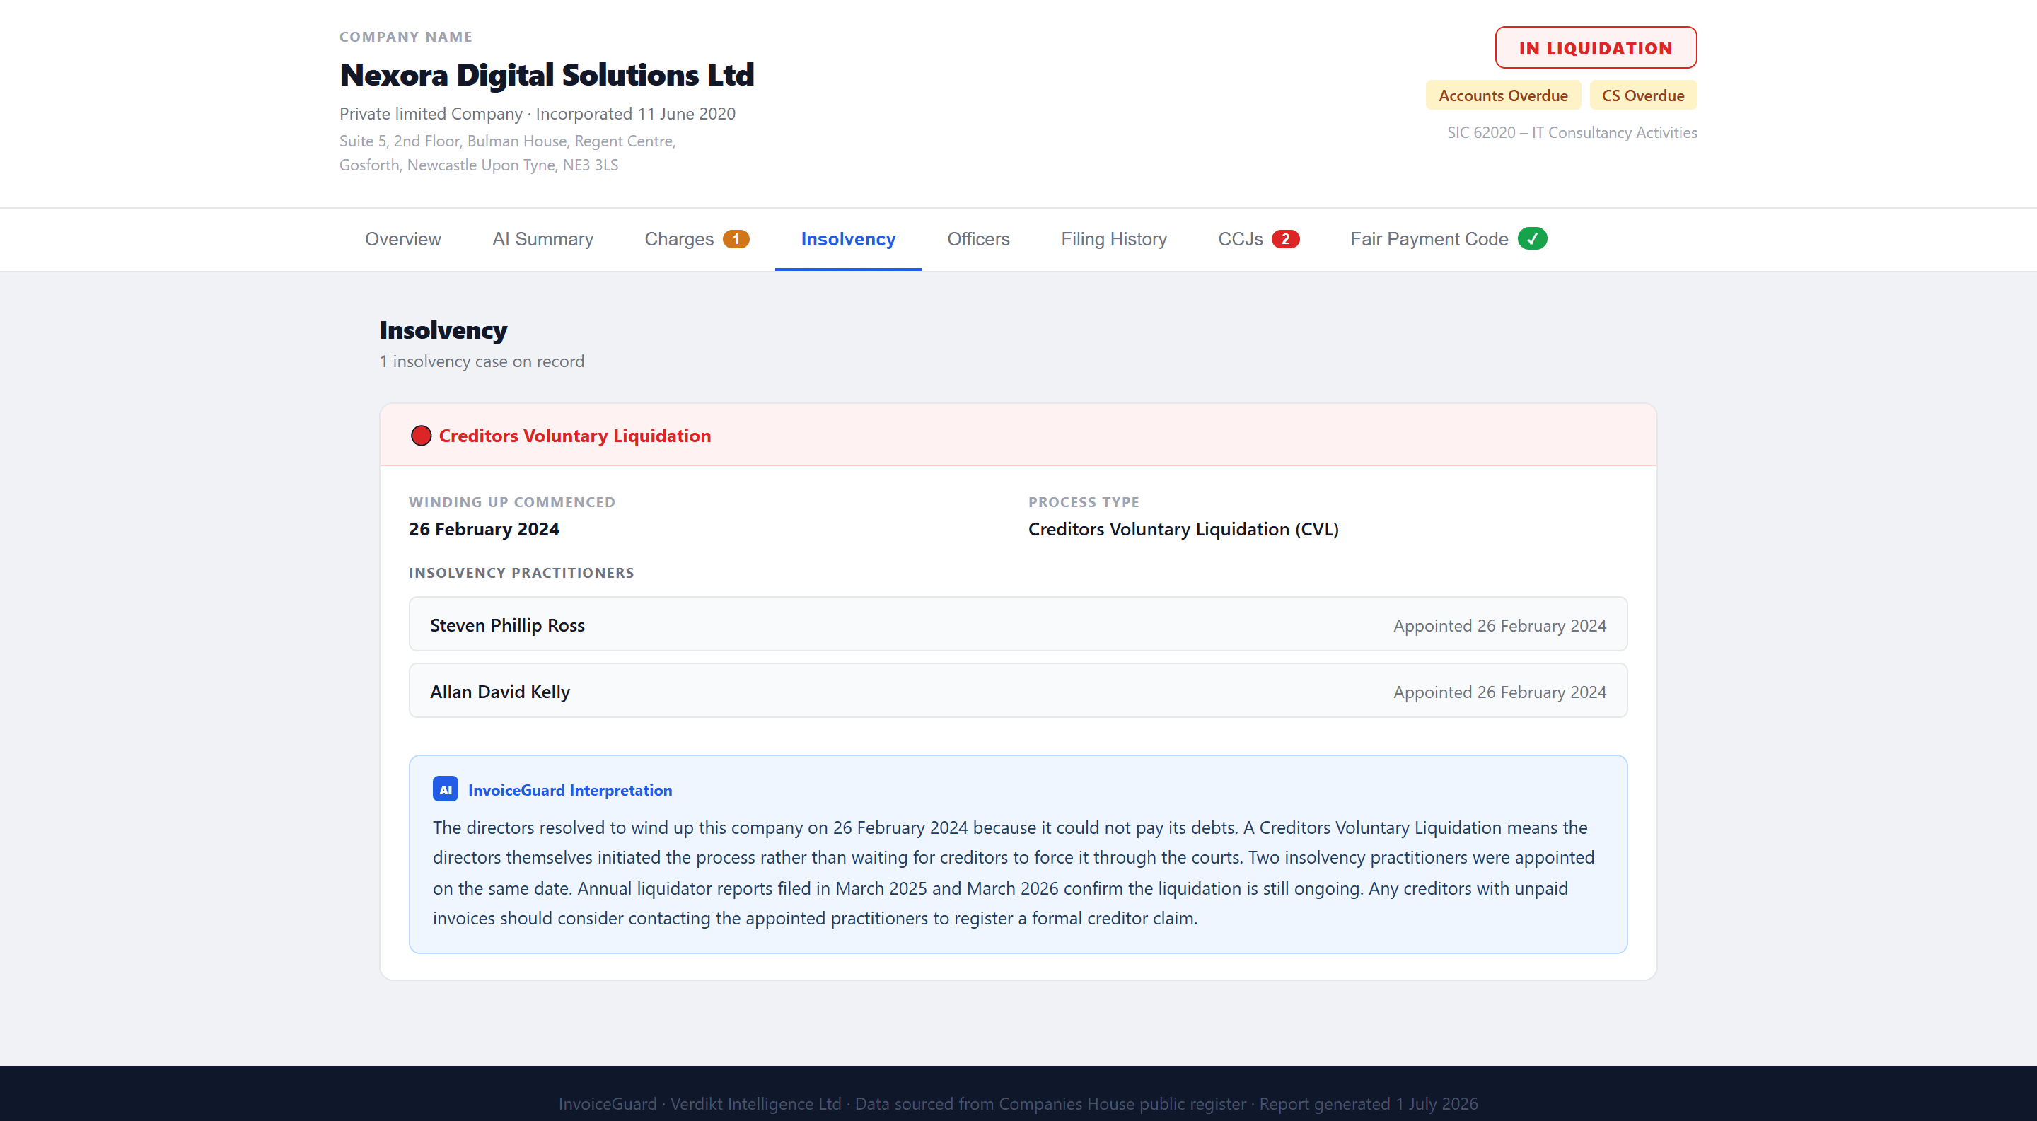Click the Insolvency section heading
This screenshot has width=2037, height=1121.
443,330
